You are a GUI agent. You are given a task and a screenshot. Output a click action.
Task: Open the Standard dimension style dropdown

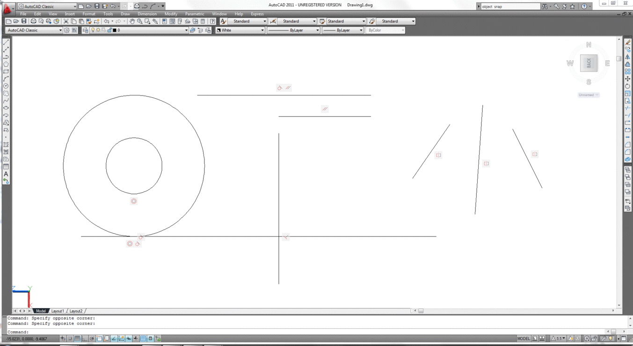pos(297,21)
